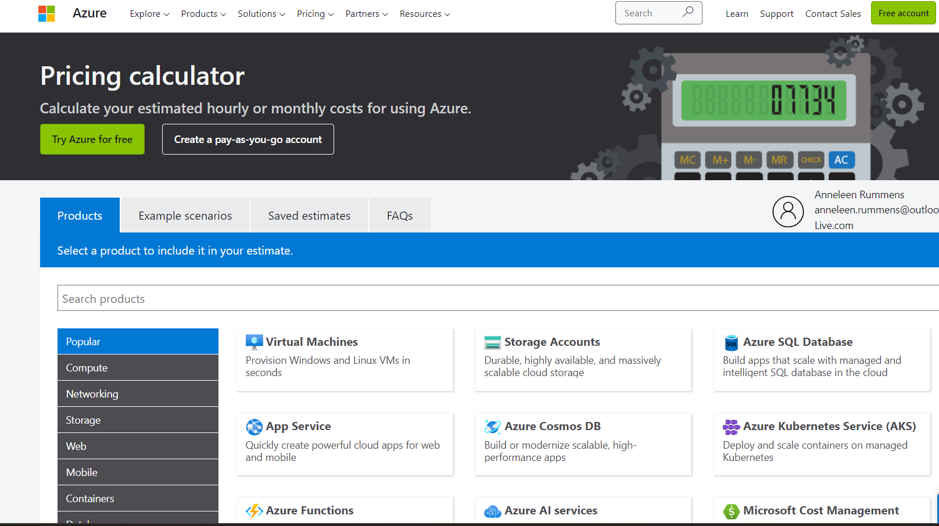Add App Service to the estimate
Screen dimensions: 939x526
pyautogui.click(x=345, y=444)
